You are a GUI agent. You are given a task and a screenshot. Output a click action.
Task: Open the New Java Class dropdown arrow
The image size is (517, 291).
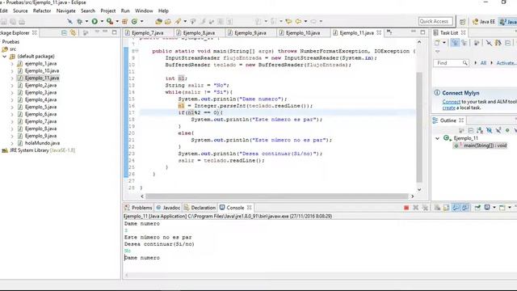coord(142,22)
